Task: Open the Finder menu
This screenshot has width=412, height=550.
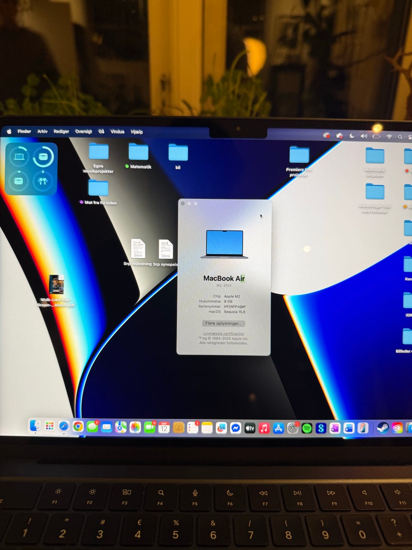Action: [x=24, y=131]
